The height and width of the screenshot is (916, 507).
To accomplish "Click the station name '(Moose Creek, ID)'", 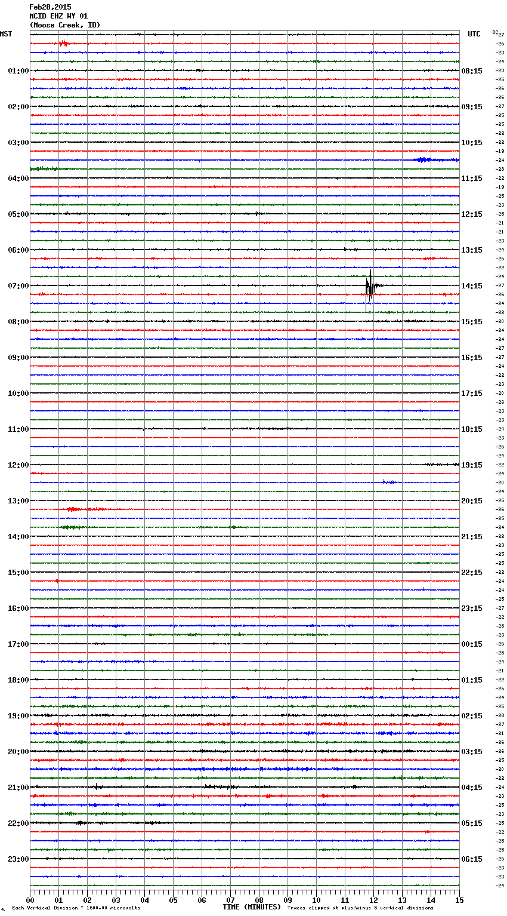I will point(65,25).
